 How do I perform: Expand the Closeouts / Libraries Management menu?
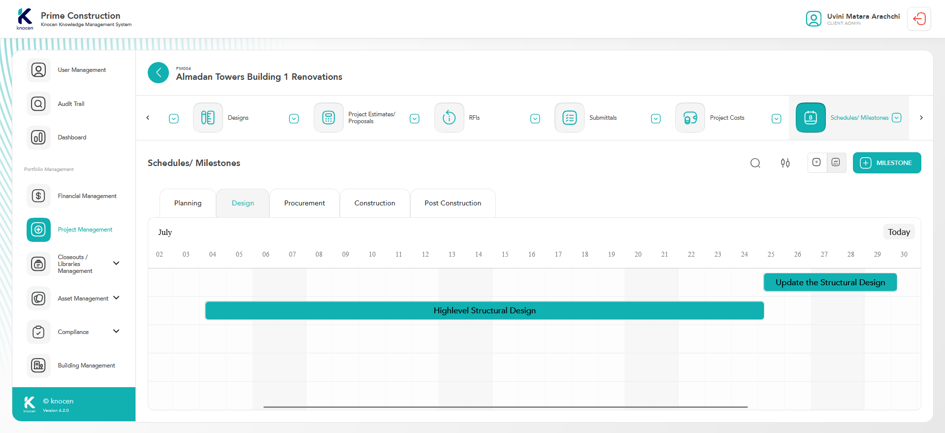(116, 264)
